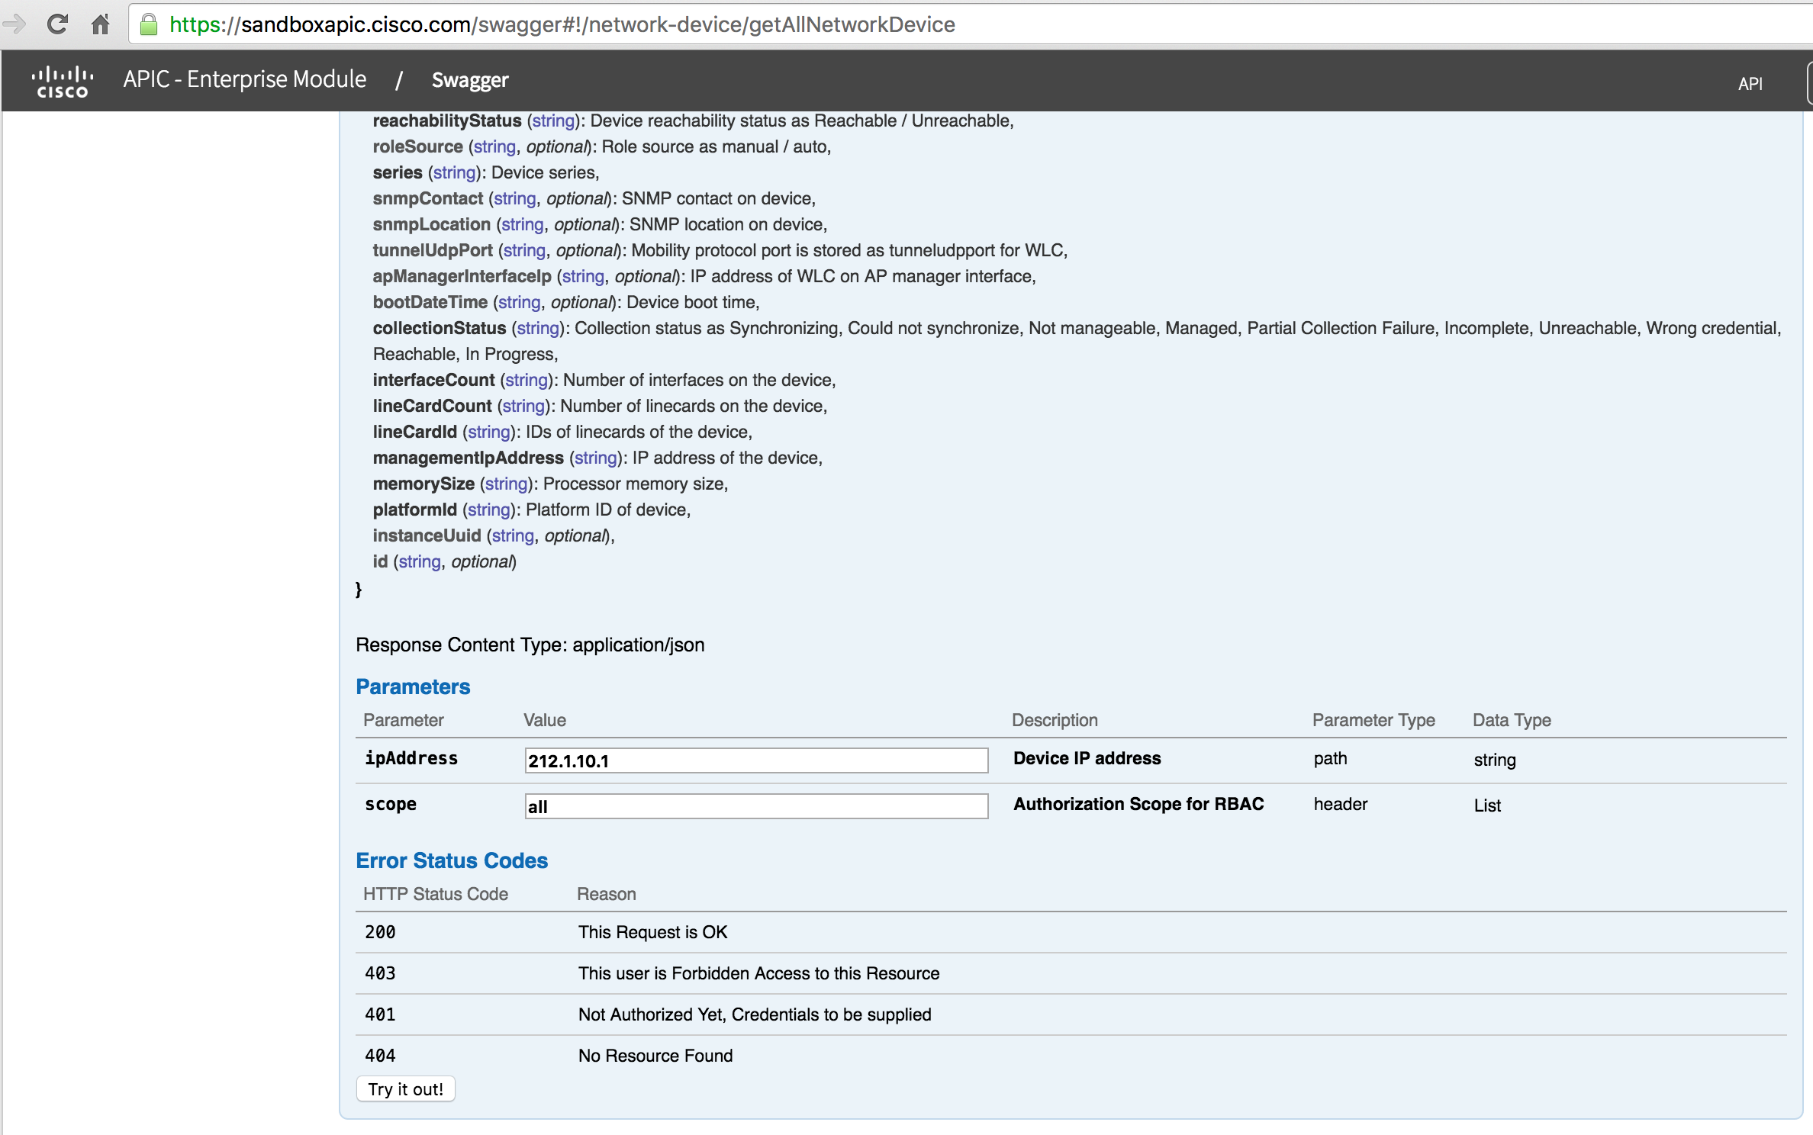Click the 403 status code cell
The height and width of the screenshot is (1135, 1813).
(x=380, y=973)
